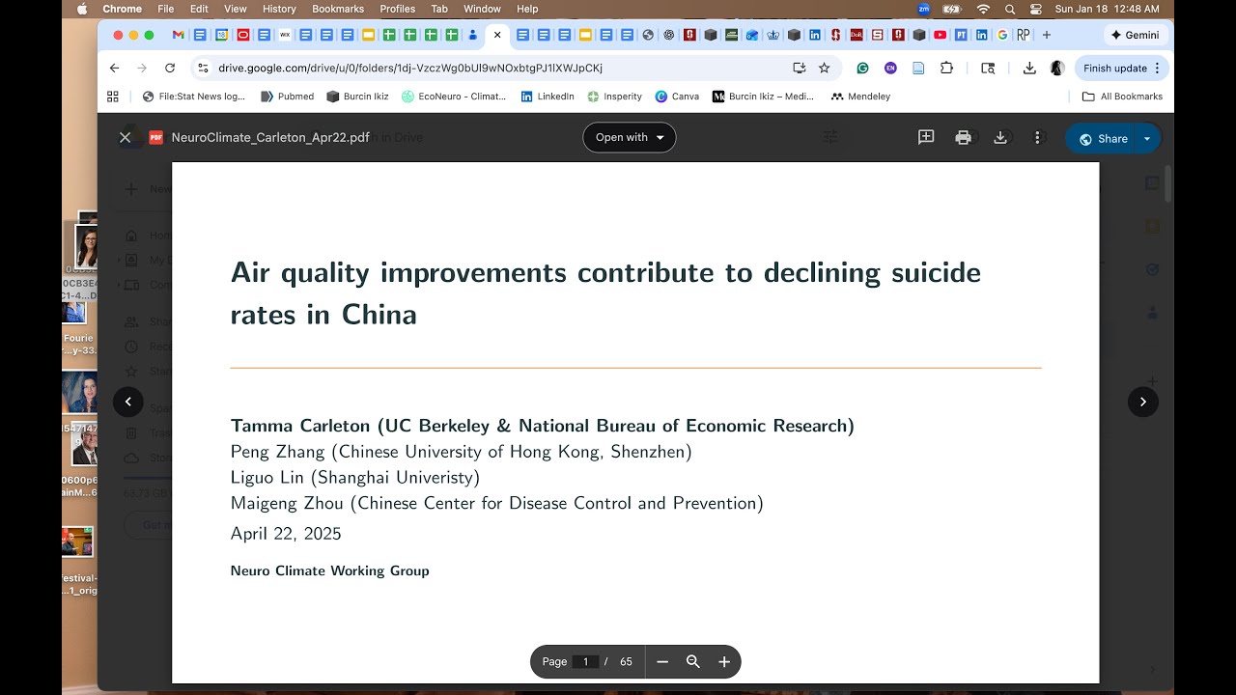Open Chrome downloads icon
The image size is (1236, 695).
click(x=1029, y=69)
